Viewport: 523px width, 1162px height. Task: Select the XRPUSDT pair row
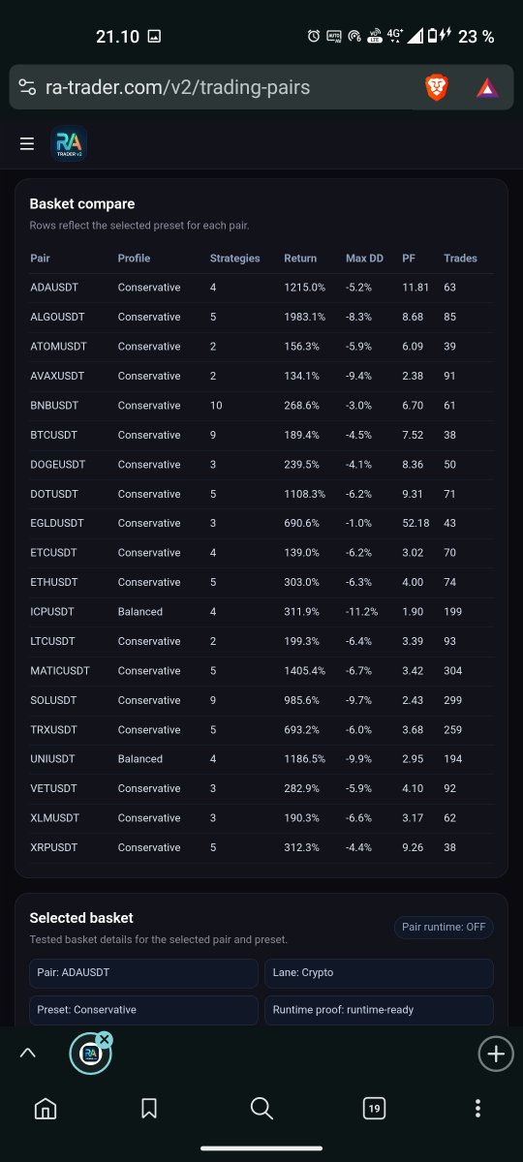click(x=261, y=847)
